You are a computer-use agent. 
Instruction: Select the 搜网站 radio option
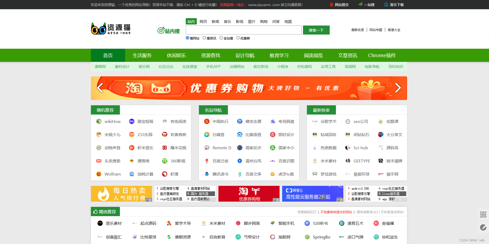click(187, 38)
